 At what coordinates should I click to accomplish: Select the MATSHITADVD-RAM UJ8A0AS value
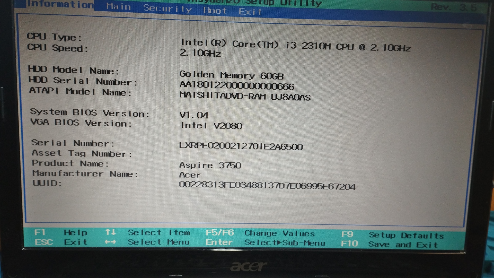pyautogui.click(x=245, y=96)
